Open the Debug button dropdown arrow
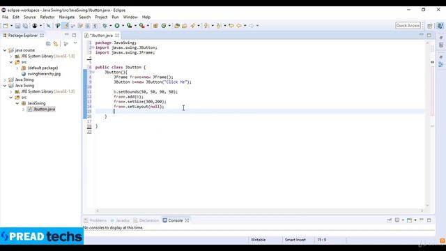Image resolution: width=446 pixels, height=251 pixels. click(111, 26)
